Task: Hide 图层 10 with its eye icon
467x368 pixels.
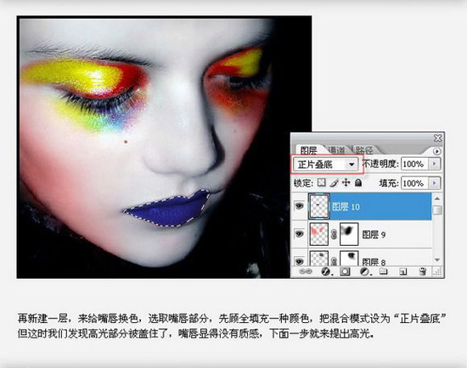Action: coord(300,206)
